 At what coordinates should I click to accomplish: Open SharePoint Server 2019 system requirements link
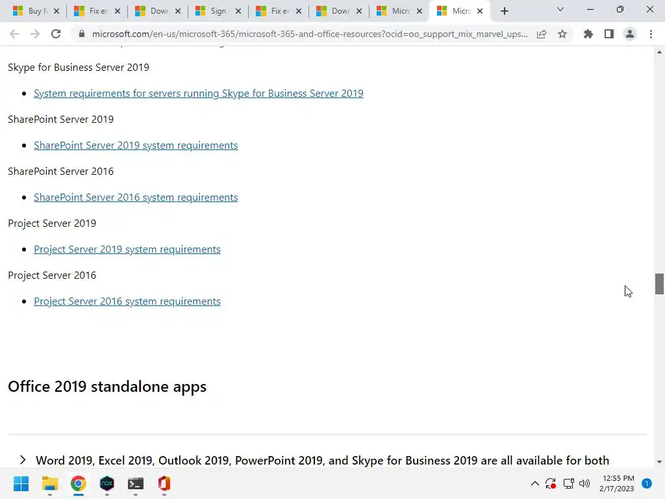[136, 146]
